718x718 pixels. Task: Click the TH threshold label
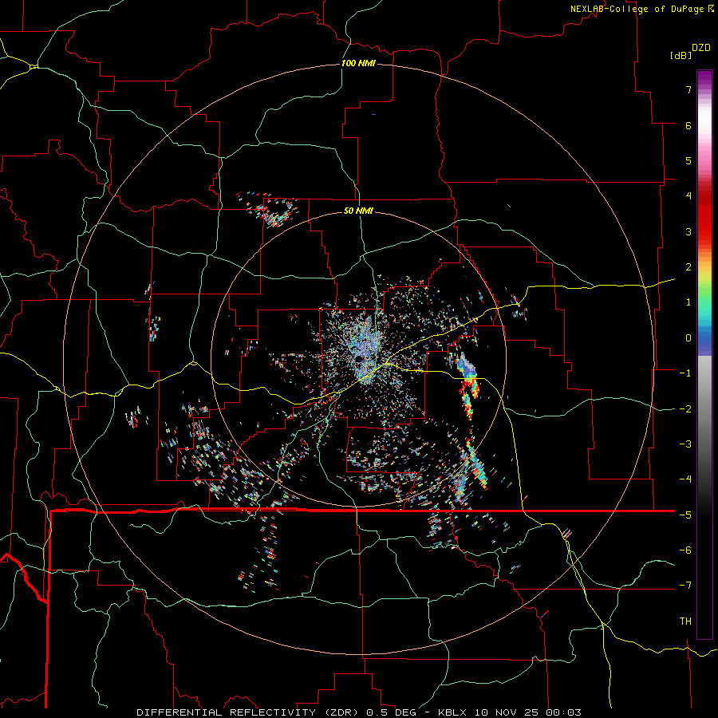coord(685,621)
